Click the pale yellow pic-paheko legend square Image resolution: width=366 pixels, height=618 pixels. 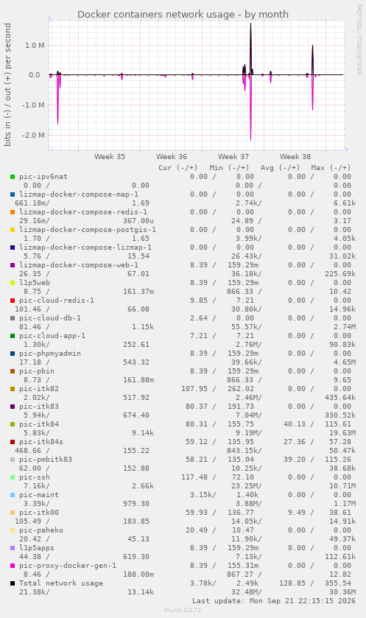13,530
